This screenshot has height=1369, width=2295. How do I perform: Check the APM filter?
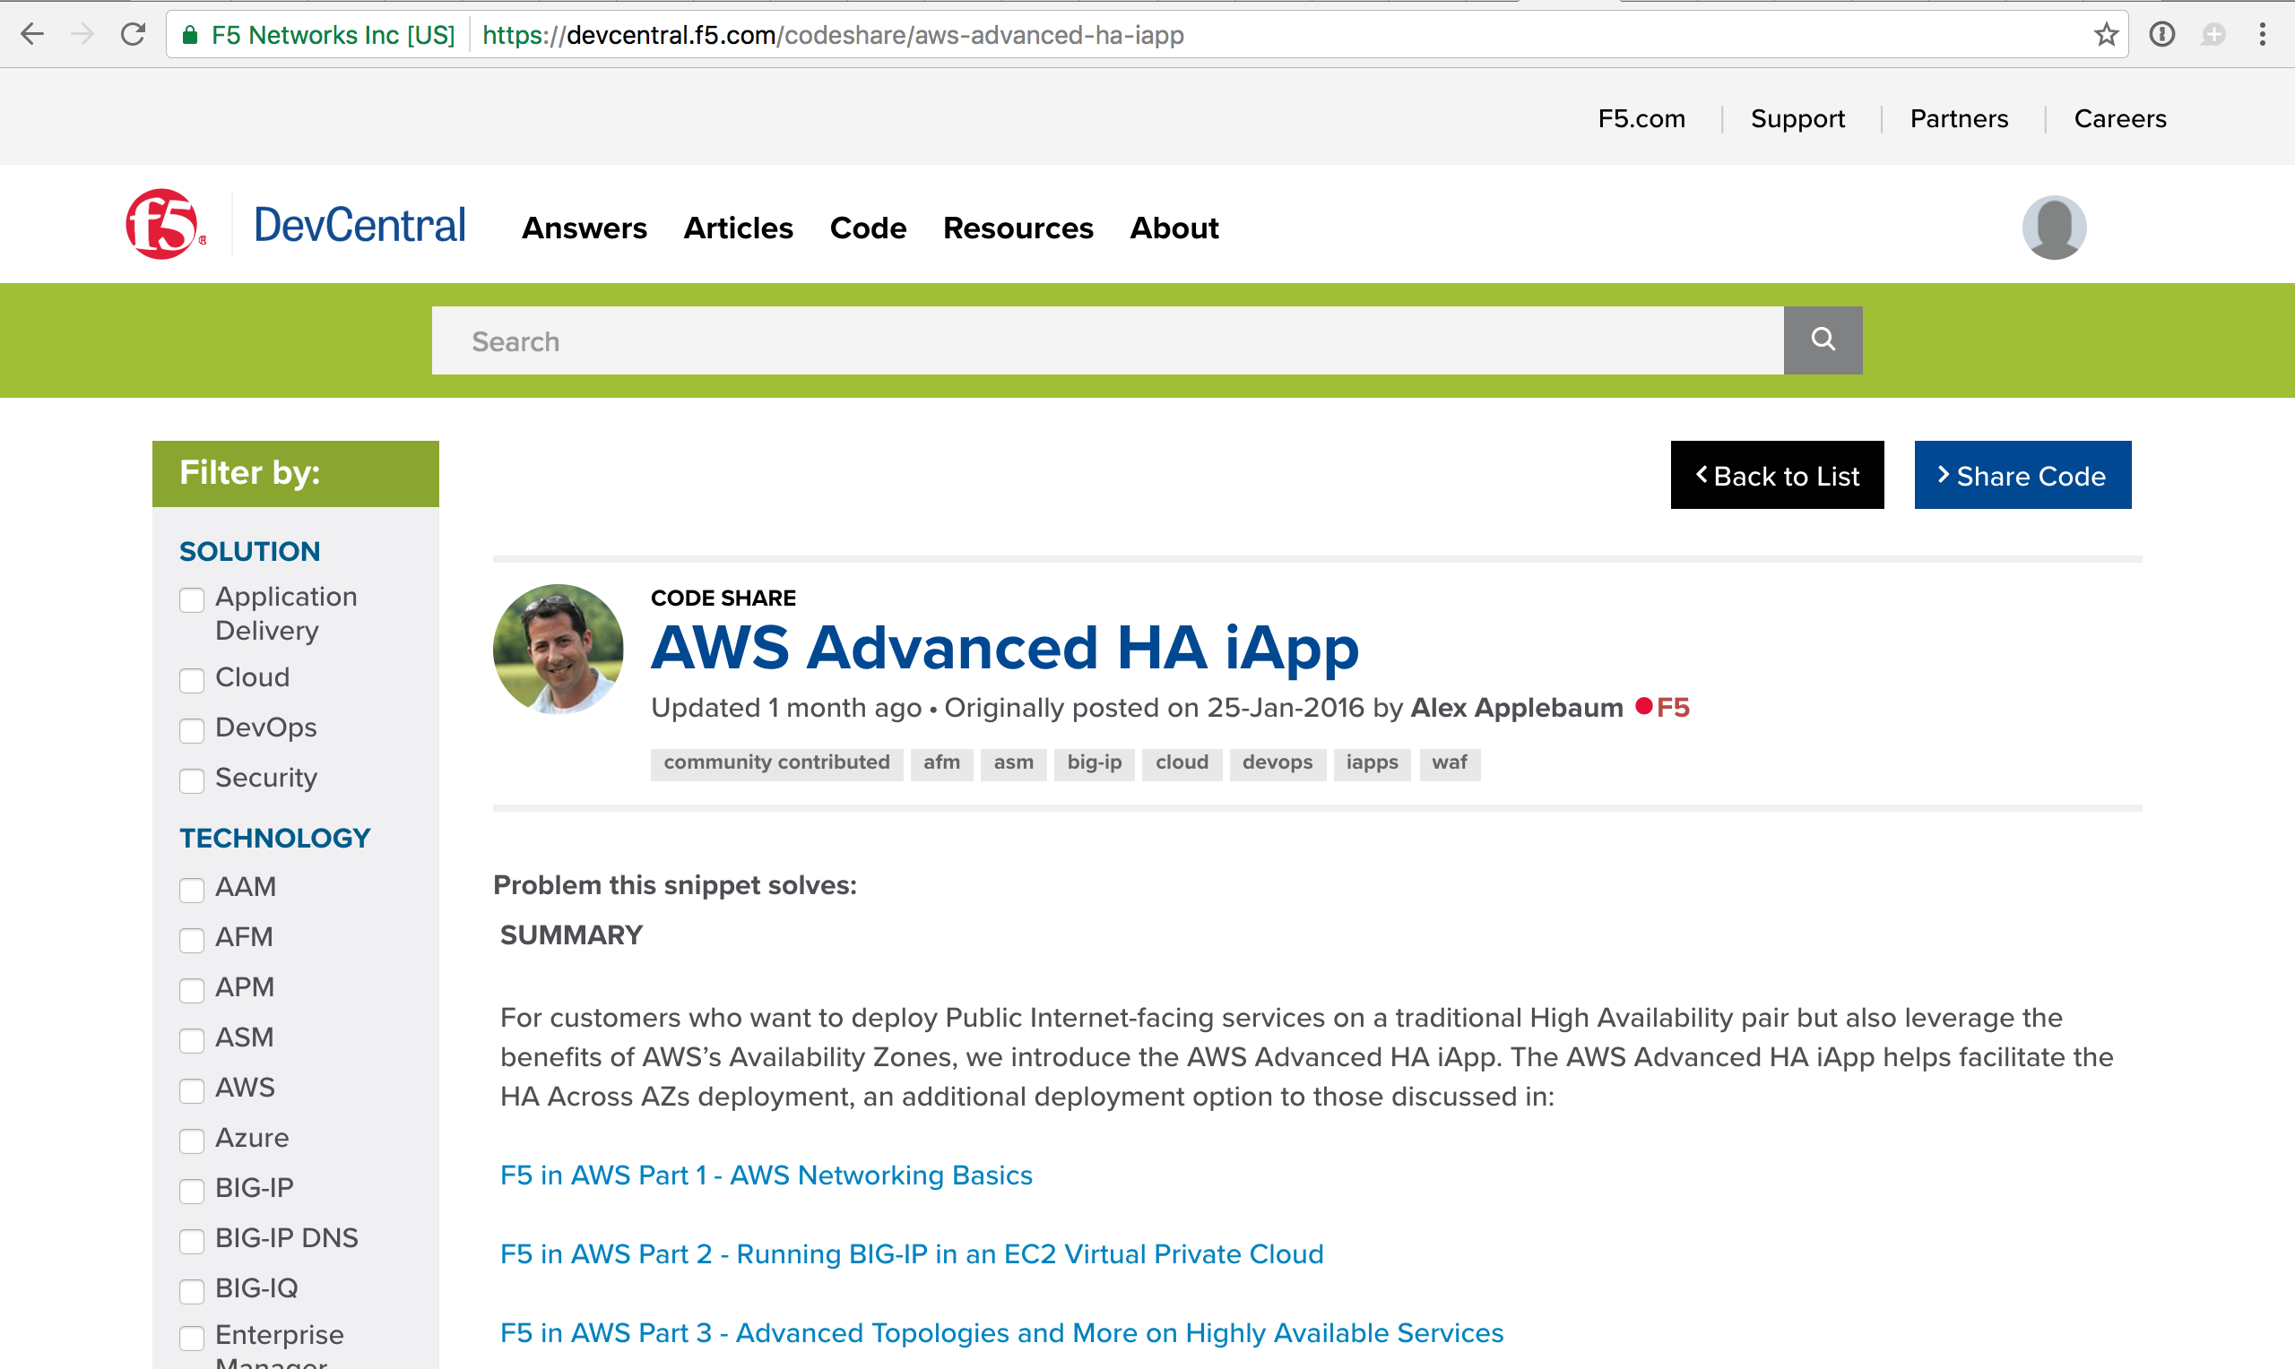tap(192, 990)
